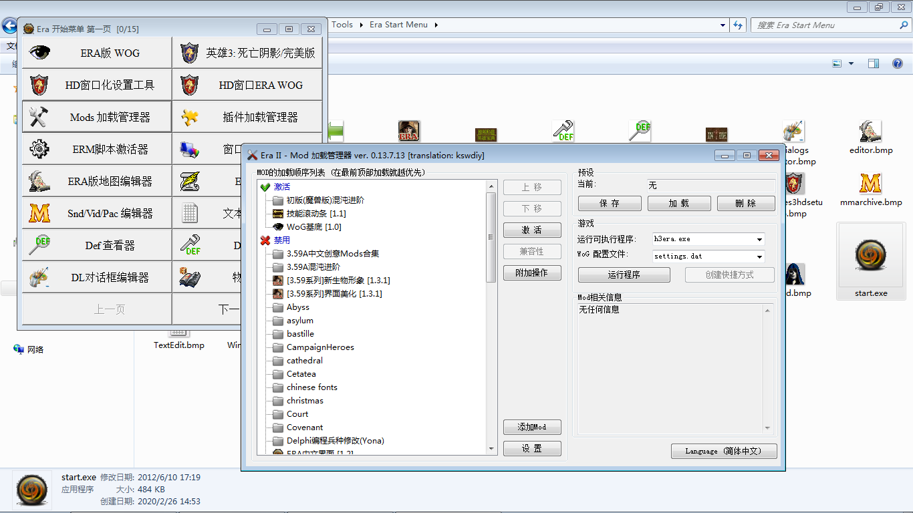Expand path arrow after Era Start Menu

[x=436, y=25]
